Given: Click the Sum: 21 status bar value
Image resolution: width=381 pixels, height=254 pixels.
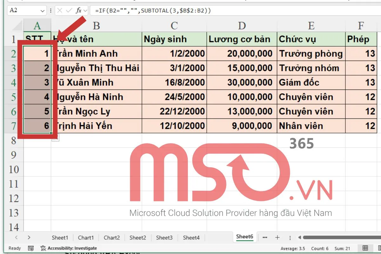Looking at the screenshot, I should pos(342,248).
